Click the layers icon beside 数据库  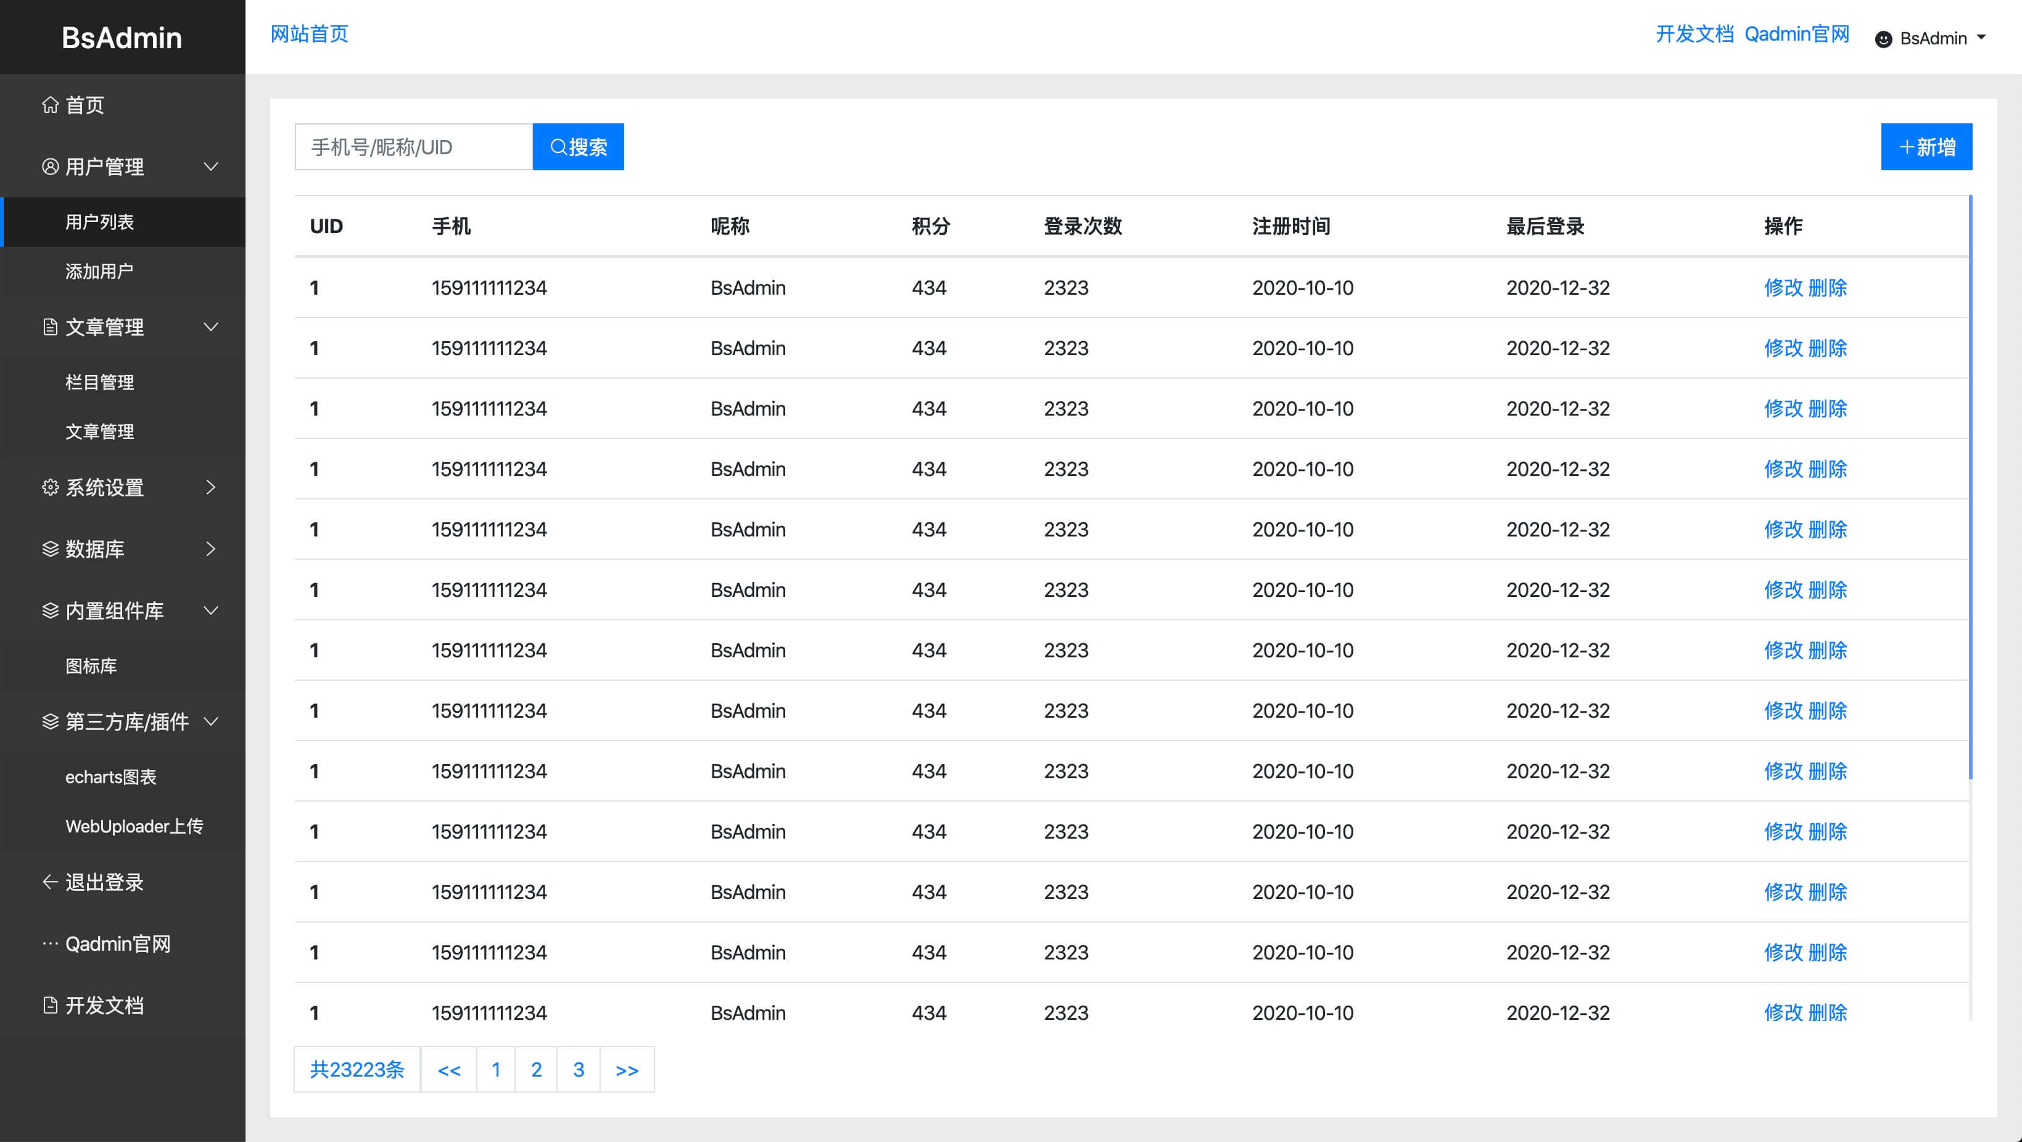pyautogui.click(x=50, y=549)
